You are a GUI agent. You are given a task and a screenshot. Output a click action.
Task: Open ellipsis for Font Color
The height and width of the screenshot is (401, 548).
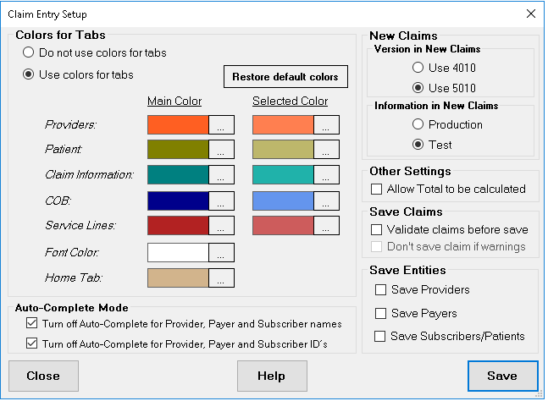click(221, 252)
